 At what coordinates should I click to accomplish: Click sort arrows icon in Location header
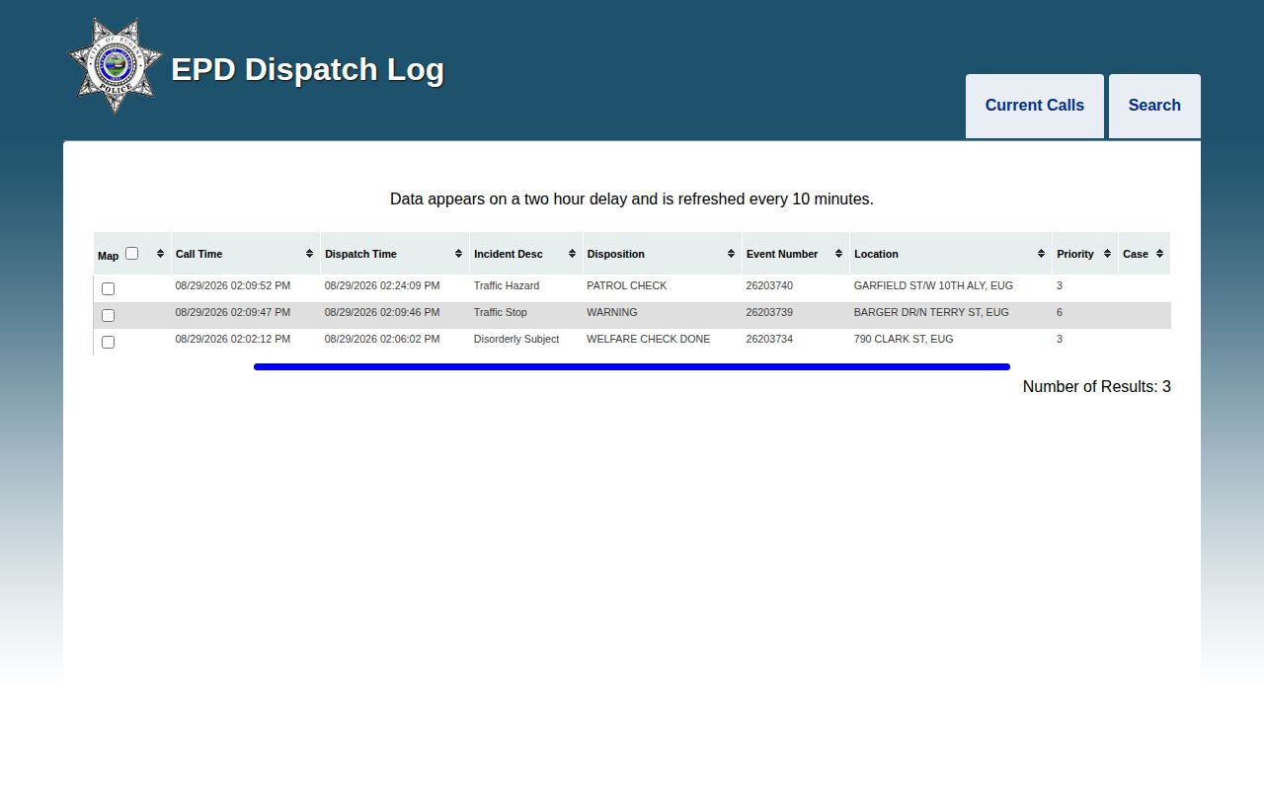coord(1041,254)
